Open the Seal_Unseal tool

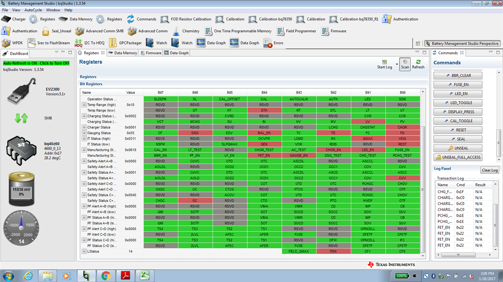(56, 31)
